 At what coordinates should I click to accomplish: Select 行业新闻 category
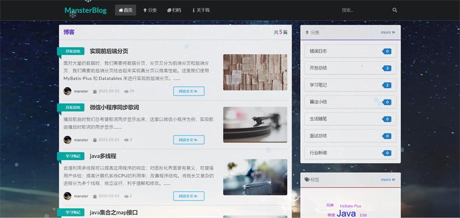[350, 153]
